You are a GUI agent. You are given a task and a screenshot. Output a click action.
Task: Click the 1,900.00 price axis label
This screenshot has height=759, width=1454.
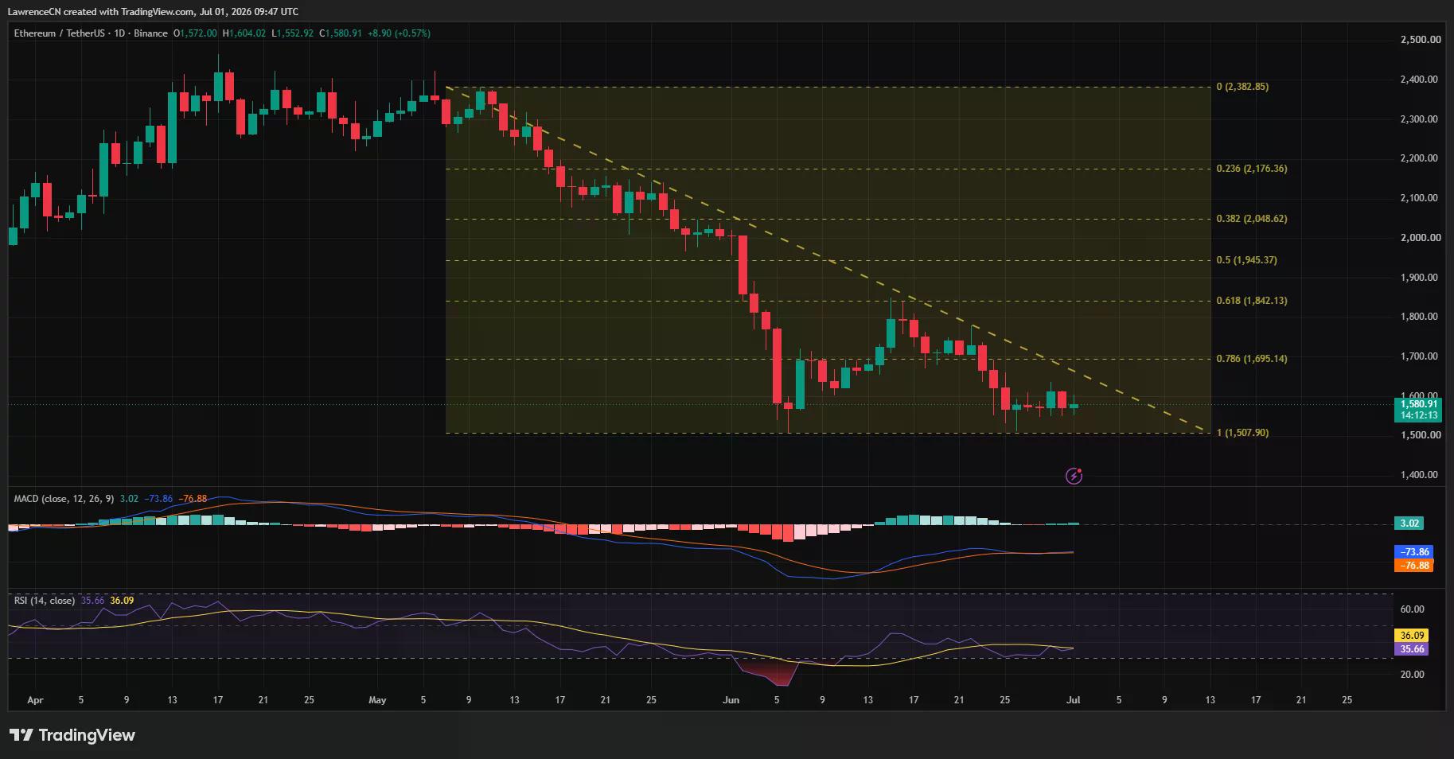click(1420, 278)
